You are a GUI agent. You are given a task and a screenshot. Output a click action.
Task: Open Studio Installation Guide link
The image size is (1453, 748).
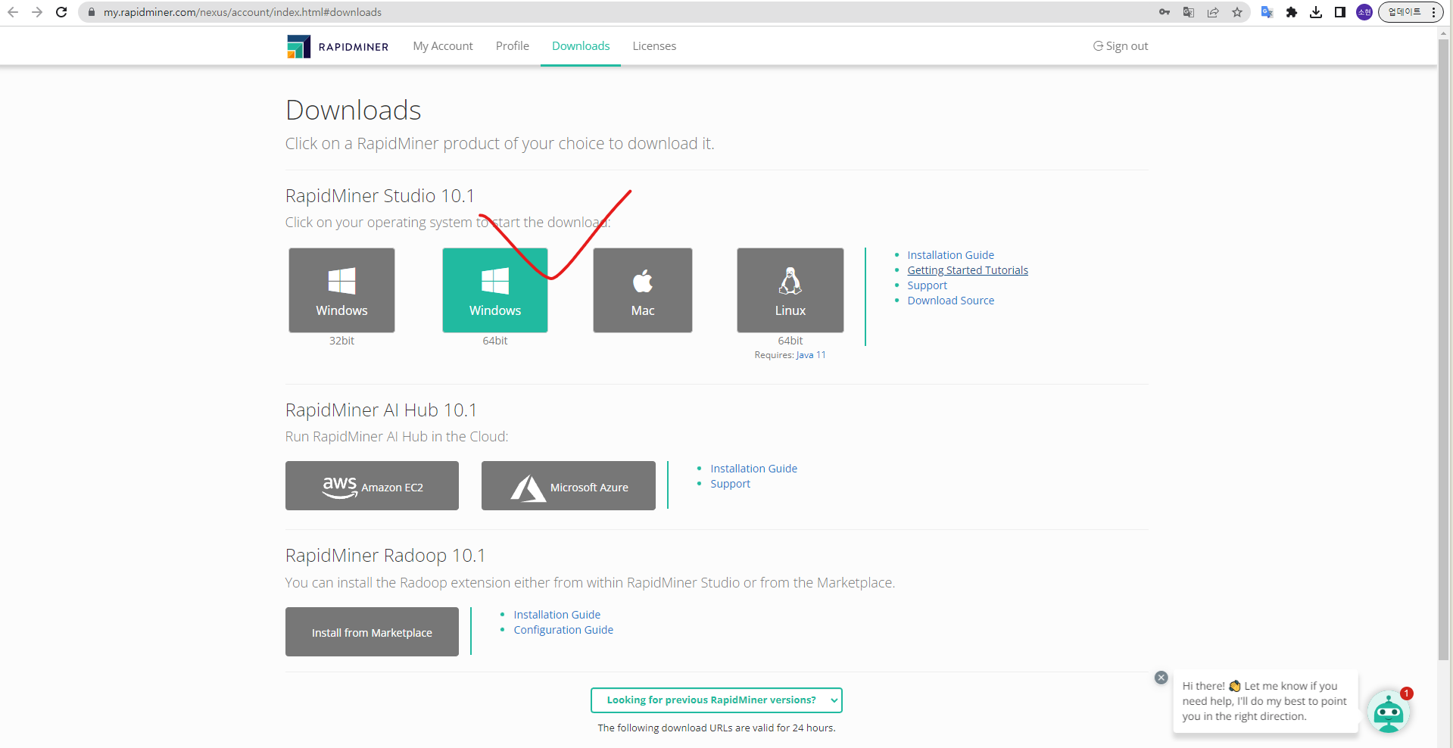[x=951, y=255]
